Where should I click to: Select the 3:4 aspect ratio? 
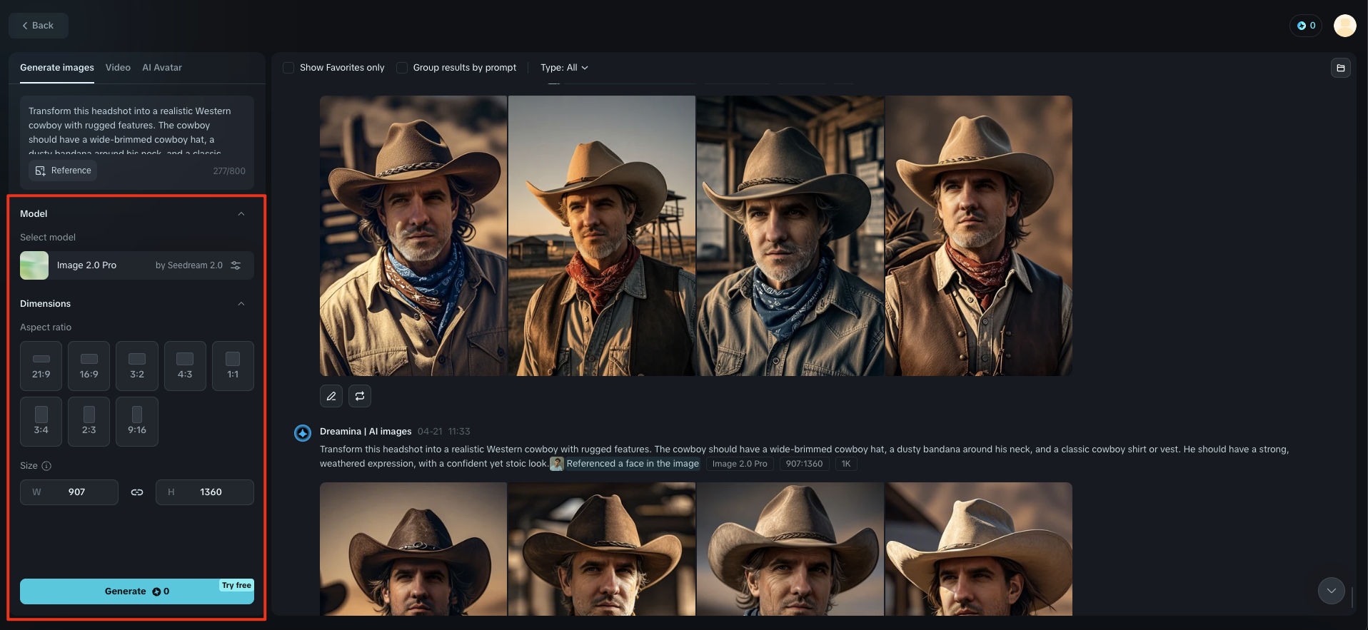[x=41, y=422]
